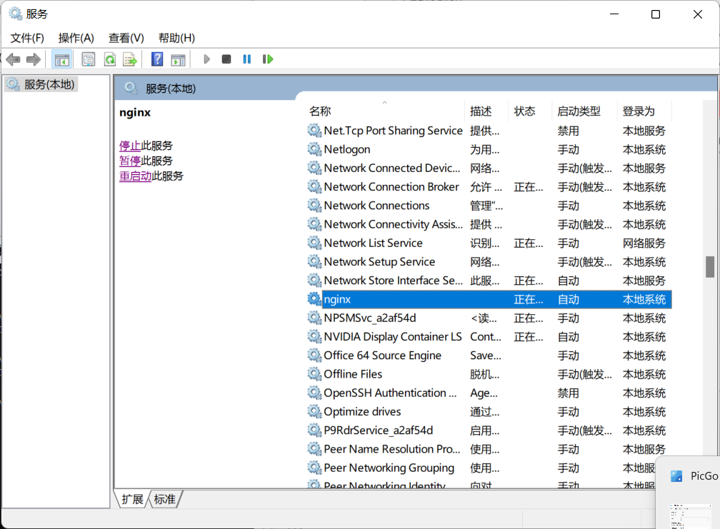Select the NVIDIA Display Container LS row
Viewport: 720px width, 529px height.
coord(489,337)
